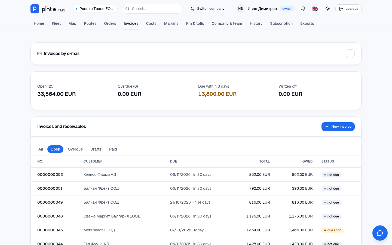Filter by Drafts
This screenshot has width=392, height=245.
pos(96,149)
